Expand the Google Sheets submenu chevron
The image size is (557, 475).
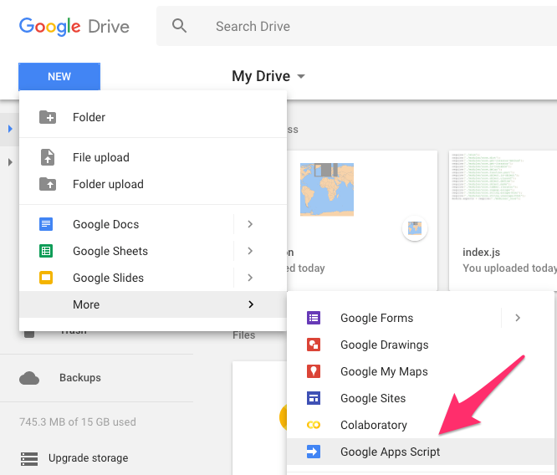[250, 251]
